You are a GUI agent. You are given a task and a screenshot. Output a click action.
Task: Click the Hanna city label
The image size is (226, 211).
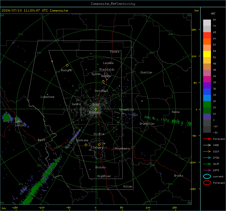(x=176, y=112)
